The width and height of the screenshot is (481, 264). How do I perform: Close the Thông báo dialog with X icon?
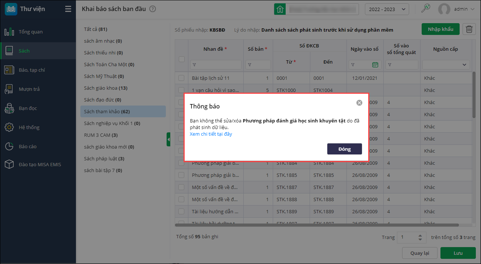[x=359, y=103]
